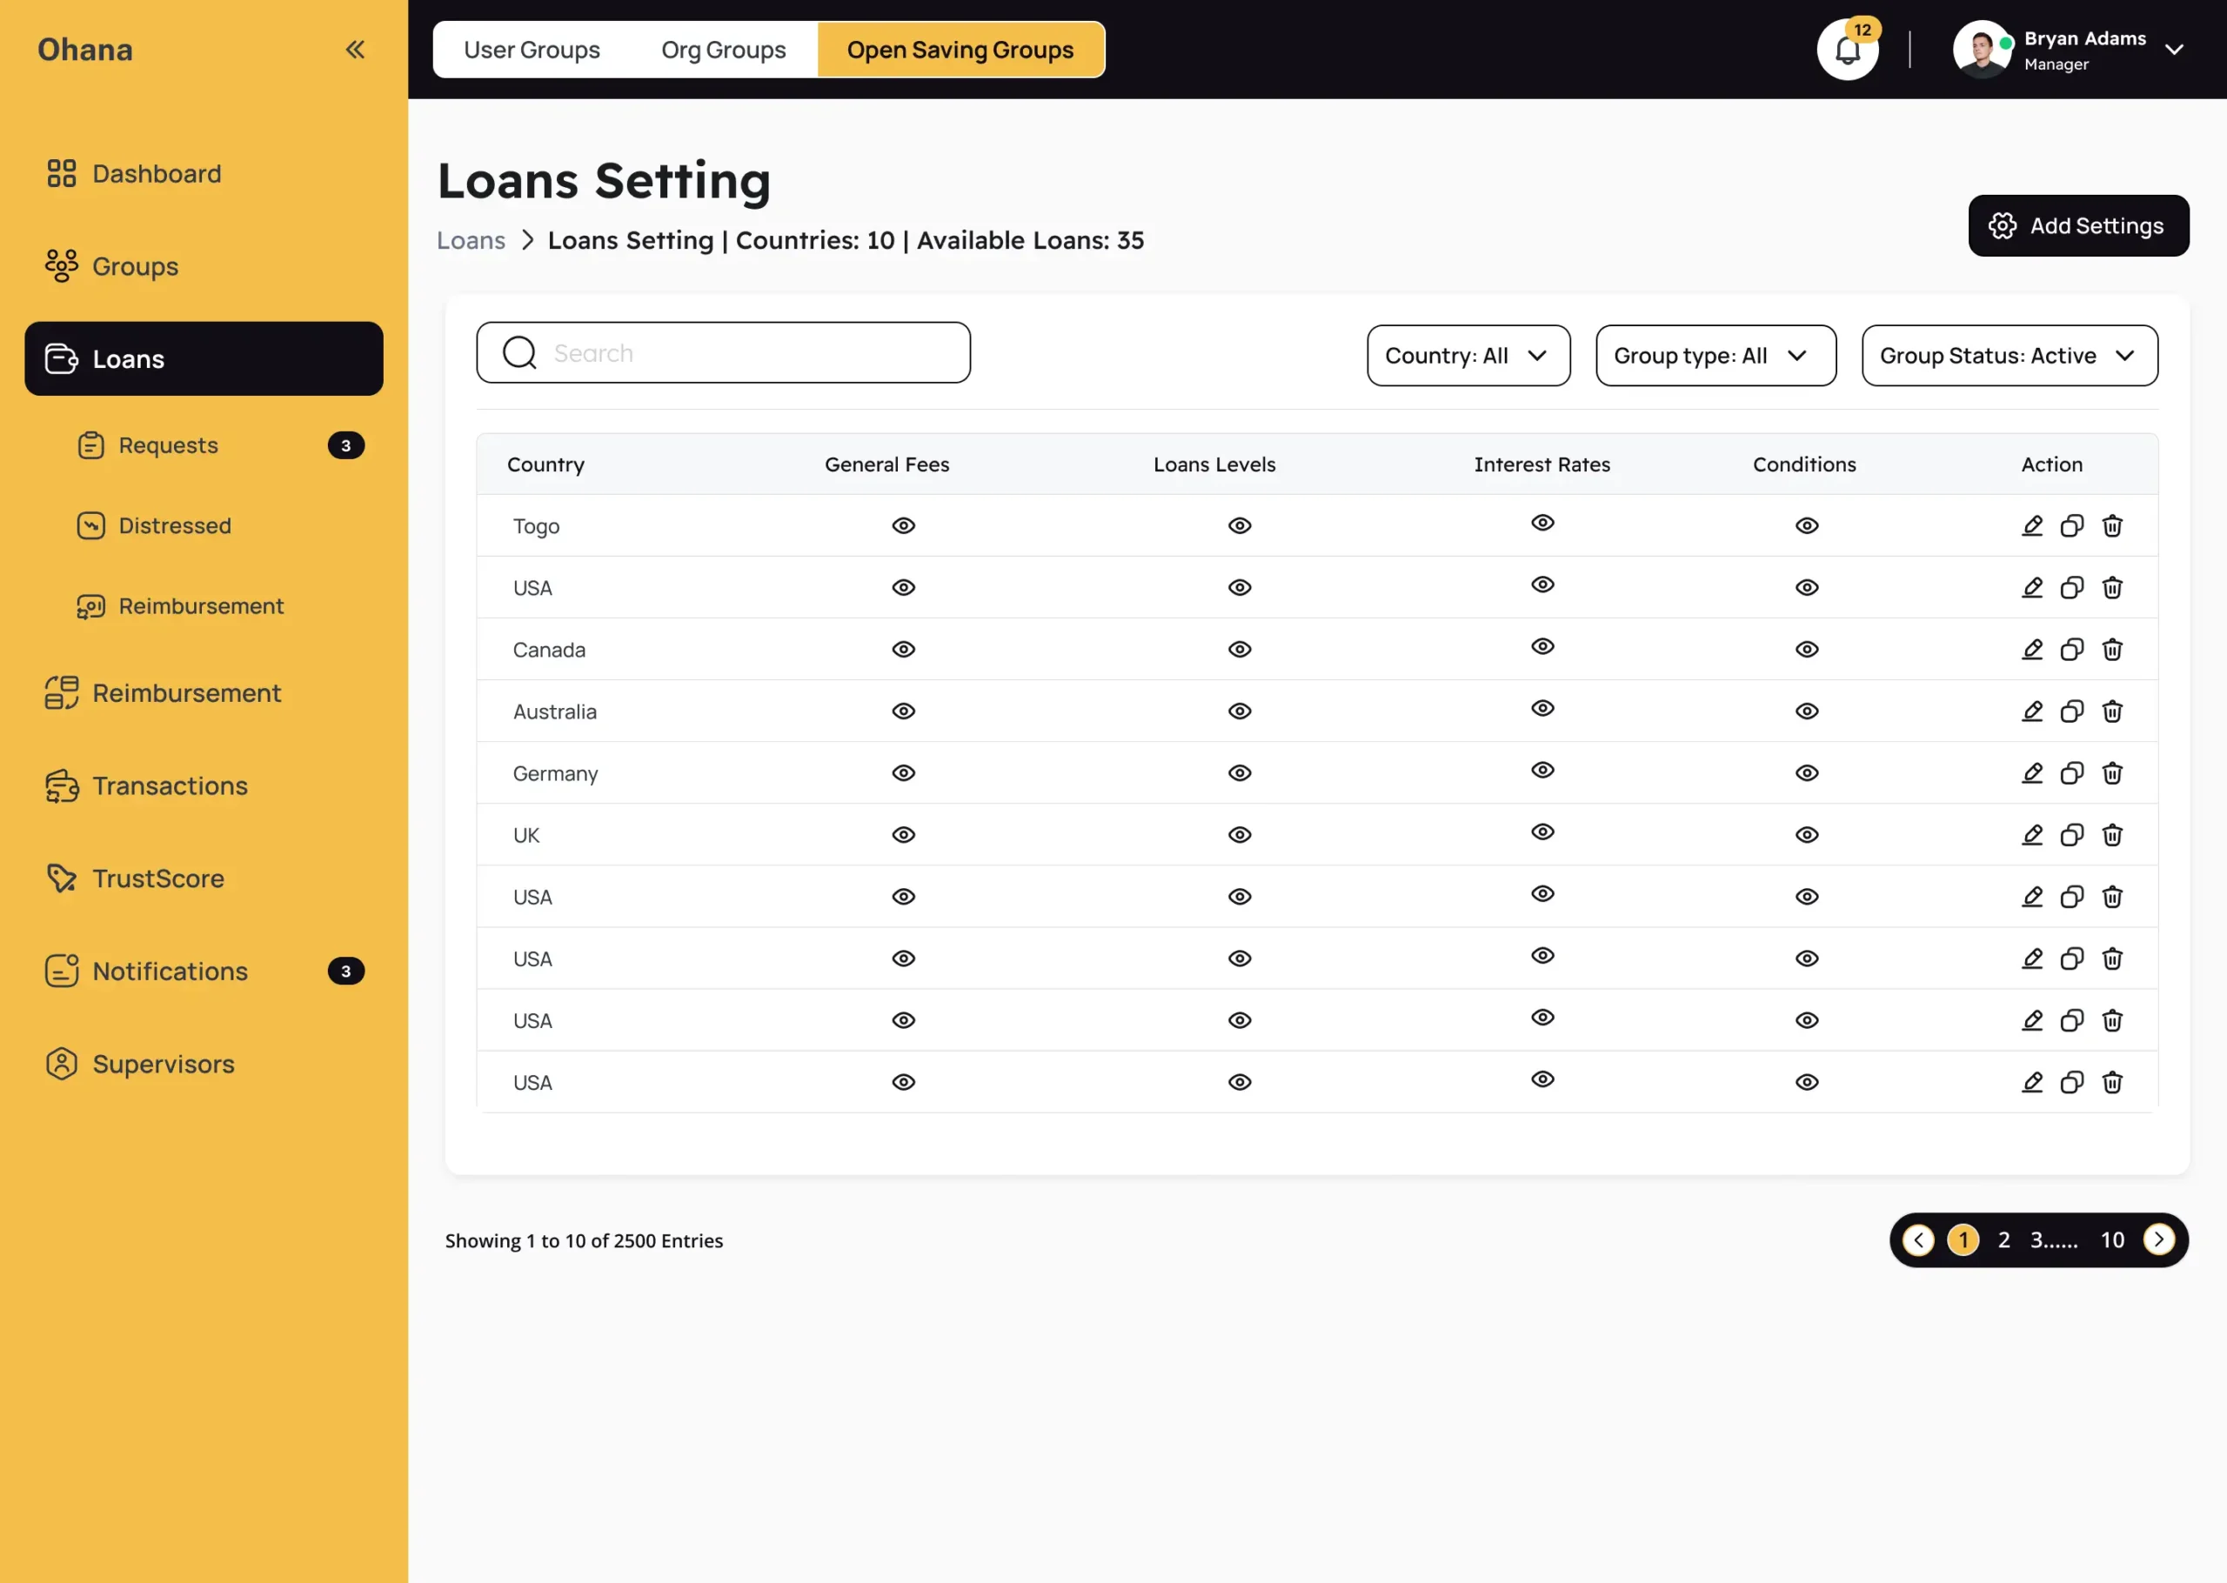Delete the Canada row using trash icon
Image resolution: width=2227 pixels, height=1583 pixels.
coord(2113,649)
